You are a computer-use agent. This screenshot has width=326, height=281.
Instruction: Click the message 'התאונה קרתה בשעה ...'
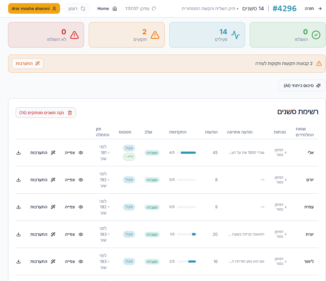(246, 234)
